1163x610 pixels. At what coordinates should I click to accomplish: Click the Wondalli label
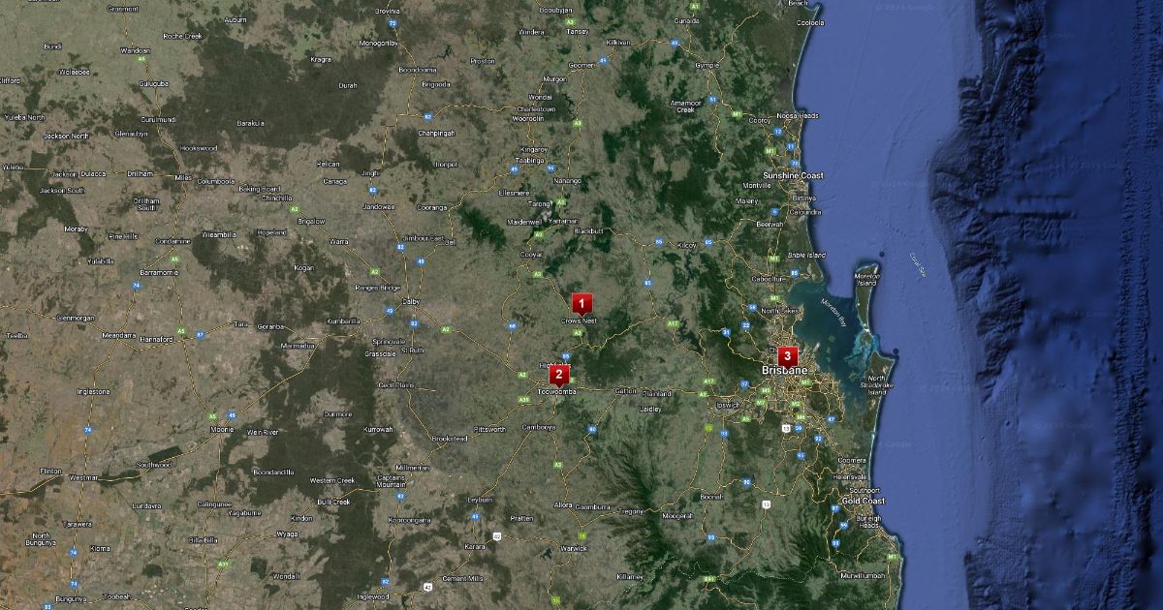(x=286, y=576)
